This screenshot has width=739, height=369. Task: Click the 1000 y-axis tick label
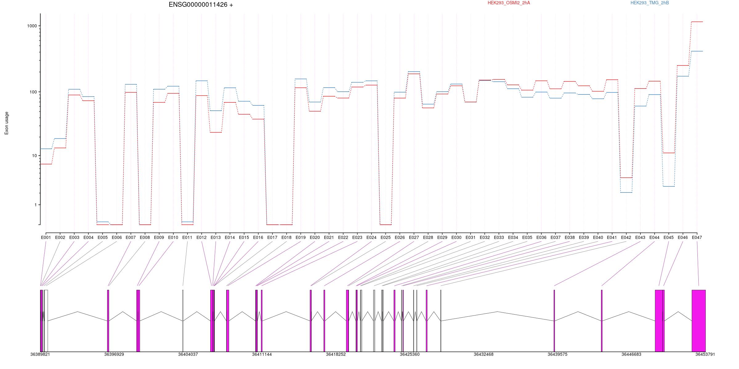point(32,26)
